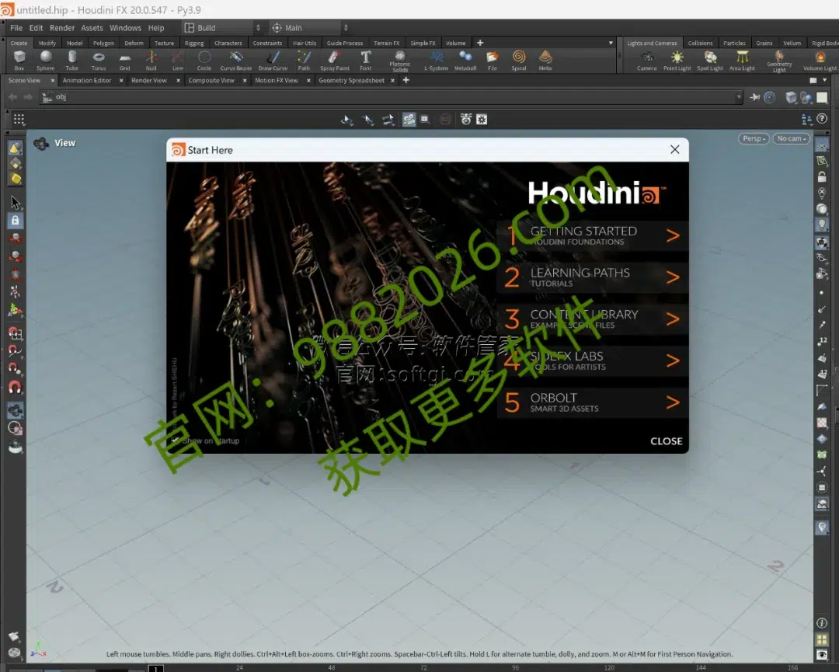Add an Area Light from the shelf
The width and height of the screenshot is (839, 672).
[x=742, y=60]
